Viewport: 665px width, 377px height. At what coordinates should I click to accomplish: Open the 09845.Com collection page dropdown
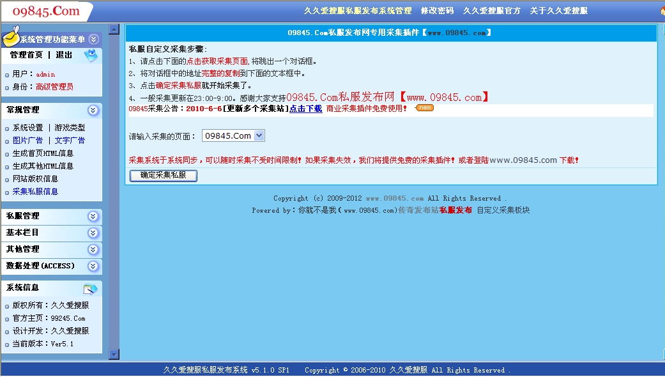point(259,135)
